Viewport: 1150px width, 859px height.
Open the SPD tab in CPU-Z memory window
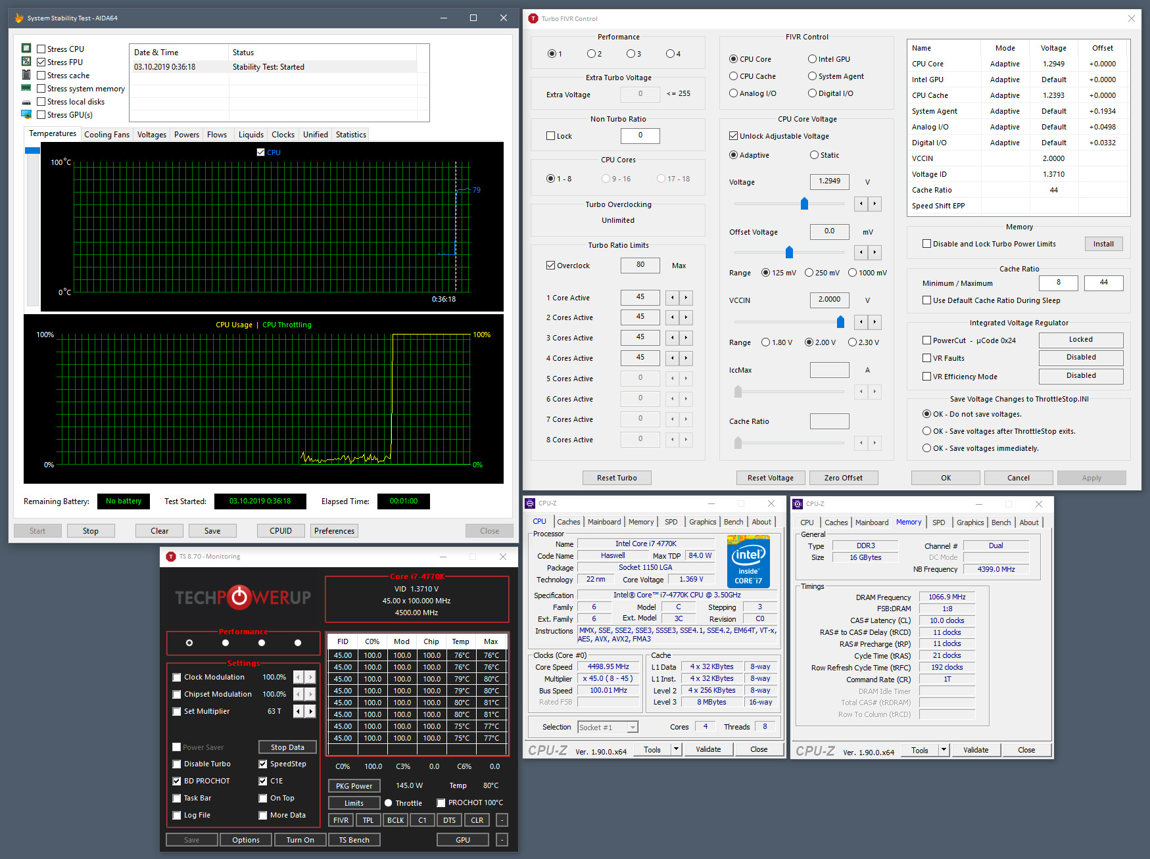tap(939, 522)
